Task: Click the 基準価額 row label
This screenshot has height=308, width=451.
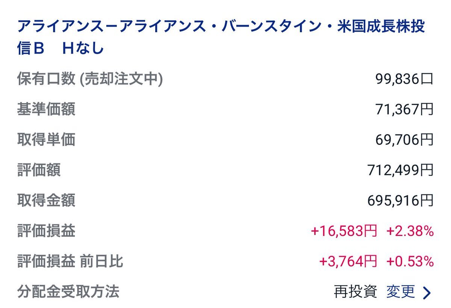Action: (46, 109)
